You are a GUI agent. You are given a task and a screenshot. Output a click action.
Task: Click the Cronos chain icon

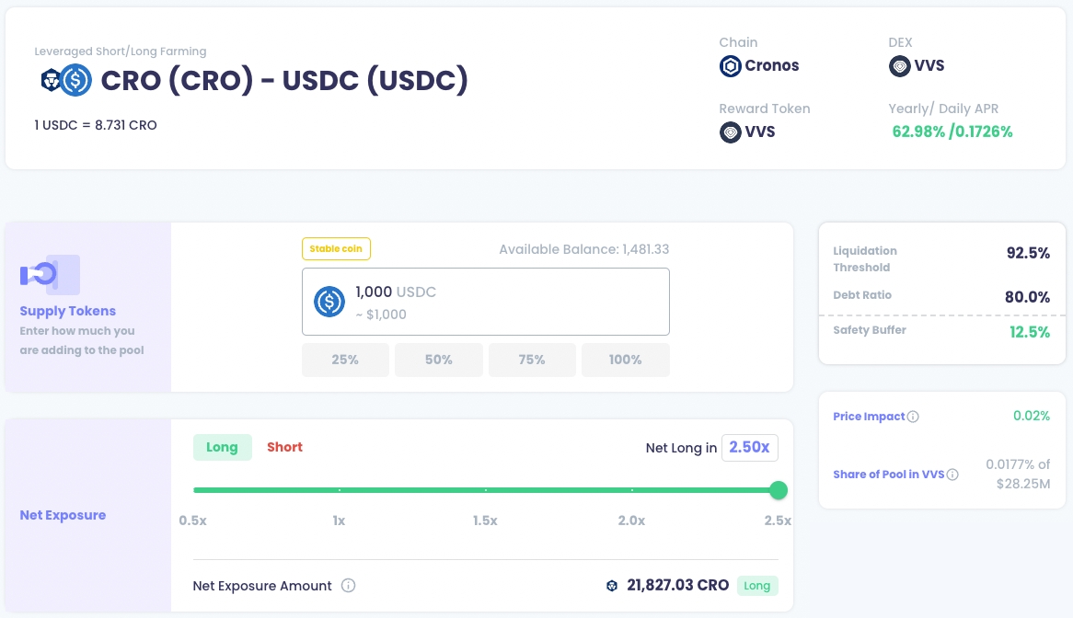point(731,66)
